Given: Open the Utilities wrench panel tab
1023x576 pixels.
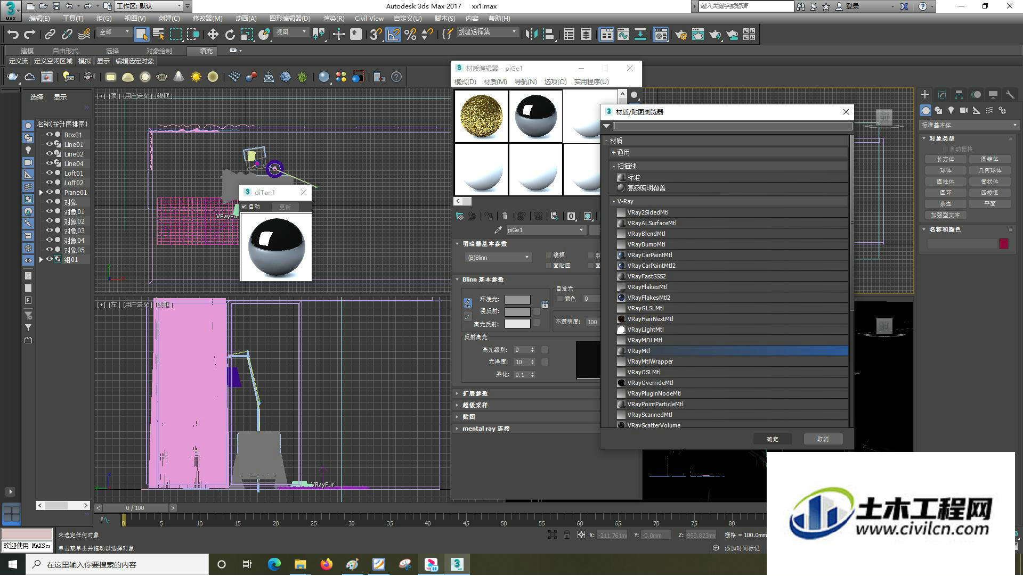Looking at the screenshot, I should point(1010,94).
